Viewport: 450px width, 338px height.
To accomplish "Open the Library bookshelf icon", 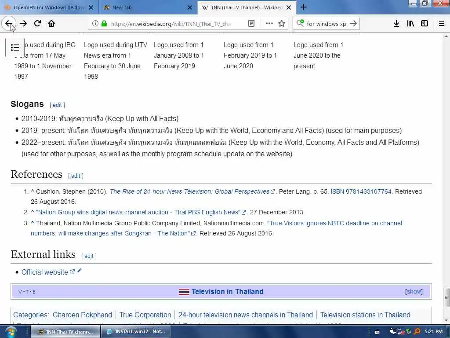I will (x=410, y=24).
